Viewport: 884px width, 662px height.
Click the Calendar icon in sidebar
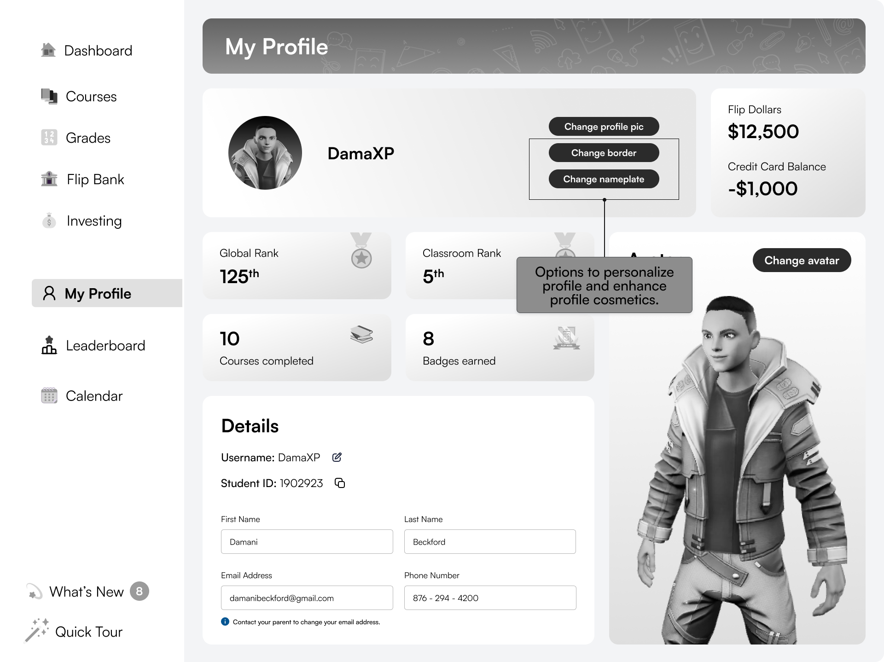pos(49,395)
